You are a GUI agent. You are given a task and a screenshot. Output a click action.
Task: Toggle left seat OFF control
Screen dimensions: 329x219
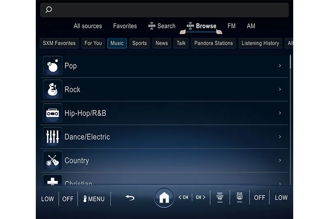pos(68,198)
